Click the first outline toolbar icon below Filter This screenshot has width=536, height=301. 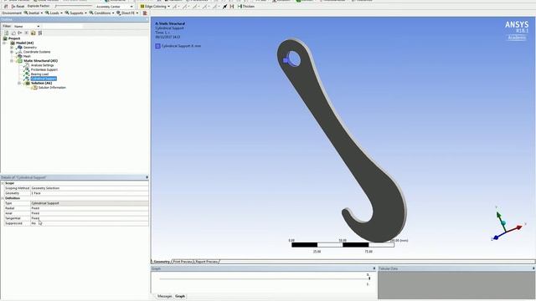point(6,33)
